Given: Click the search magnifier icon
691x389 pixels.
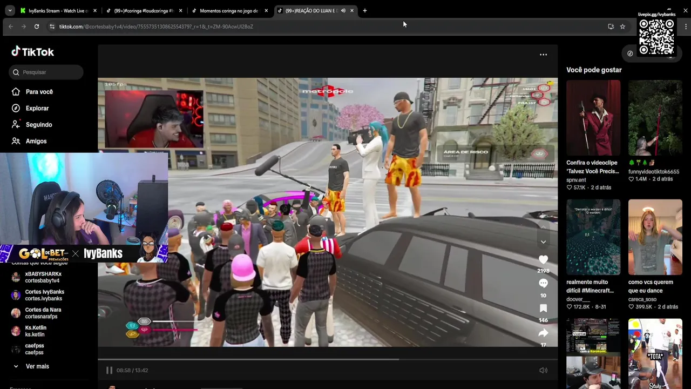Looking at the screenshot, I should coord(16,72).
